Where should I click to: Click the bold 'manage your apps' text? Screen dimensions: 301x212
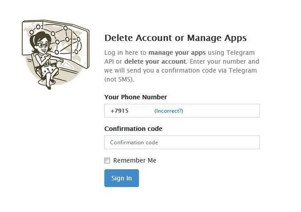[x=177, y=53]
